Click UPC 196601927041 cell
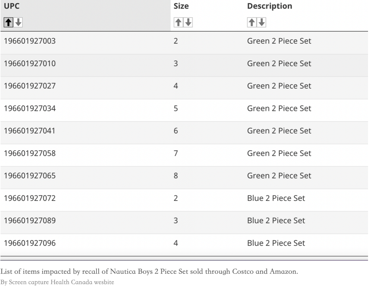Viewport: 371px width, 296px height. 30,131
